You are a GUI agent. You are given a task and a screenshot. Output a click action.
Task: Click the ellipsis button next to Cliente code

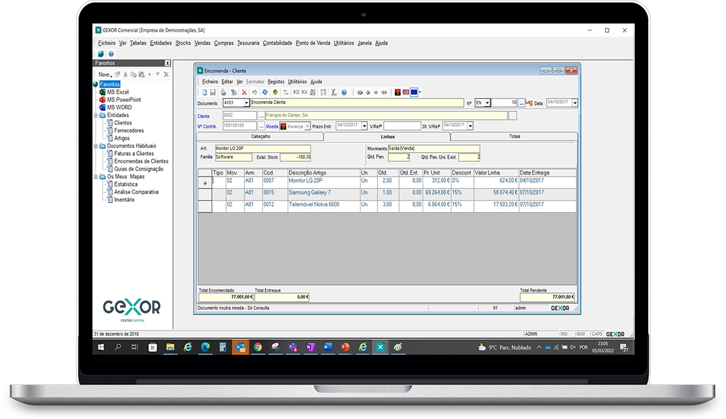click(262, 116)
